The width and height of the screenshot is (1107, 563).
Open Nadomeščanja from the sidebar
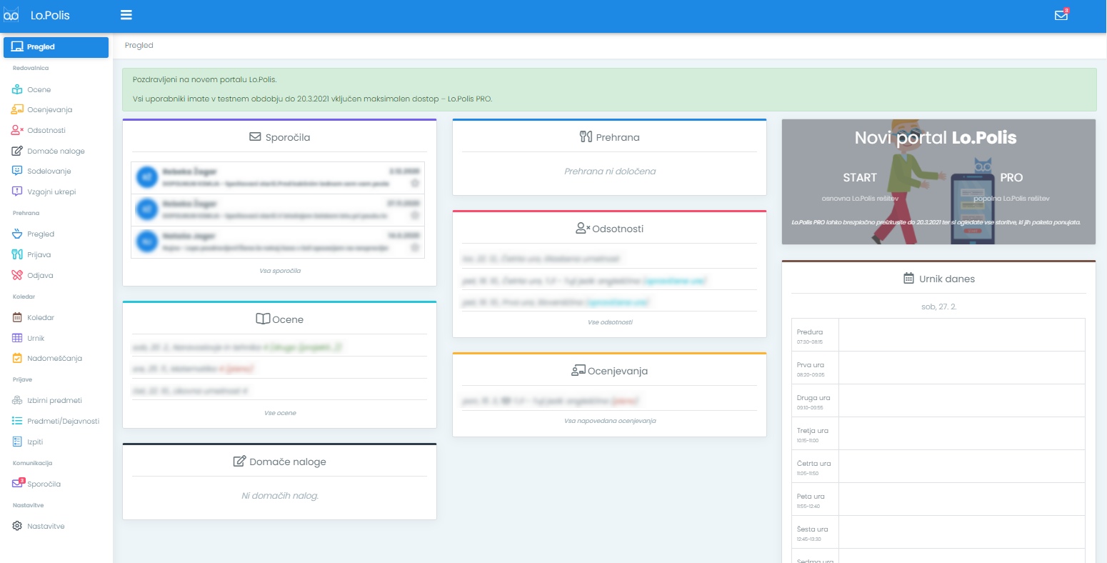[56, 359]
